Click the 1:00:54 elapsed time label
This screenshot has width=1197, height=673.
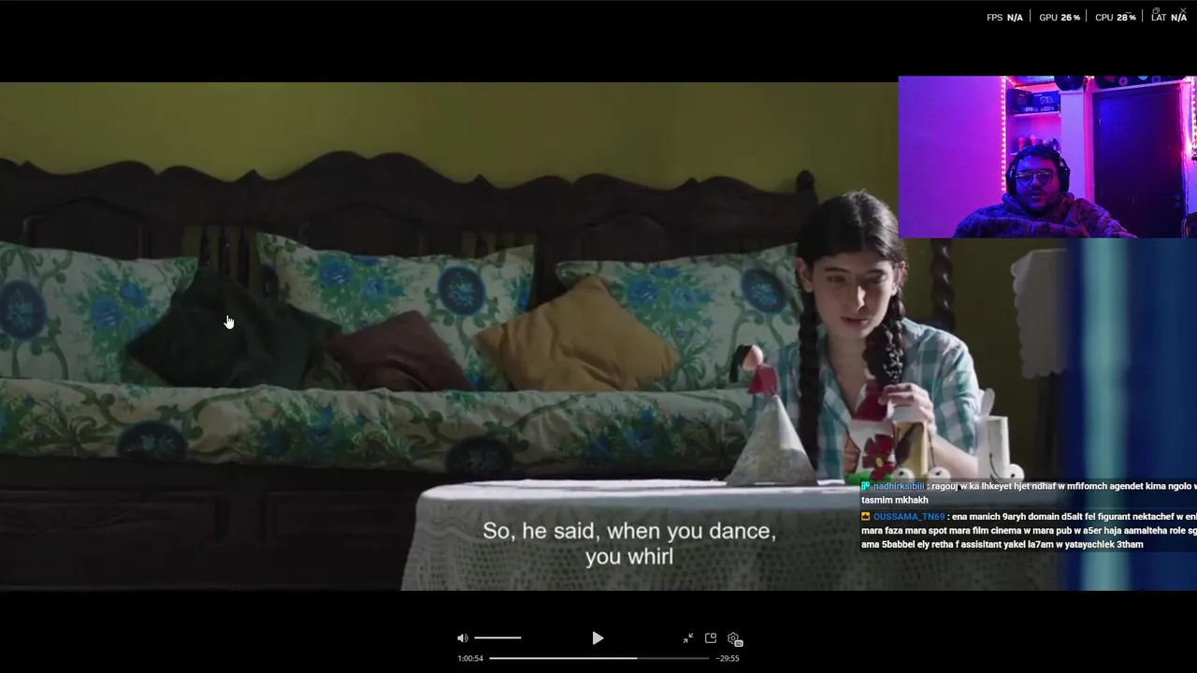pos(470,658)
